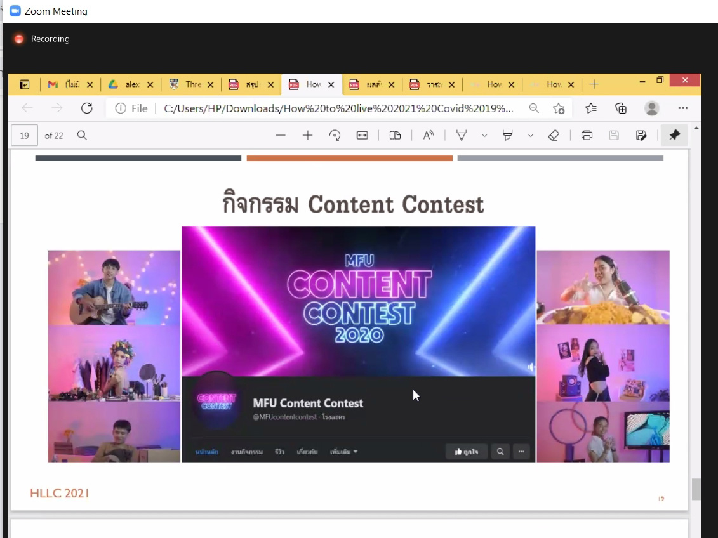Open the browser Settings menu (three dots)
718x538 pixels.
683,108
